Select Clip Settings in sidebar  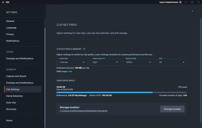tap(23, 89)
